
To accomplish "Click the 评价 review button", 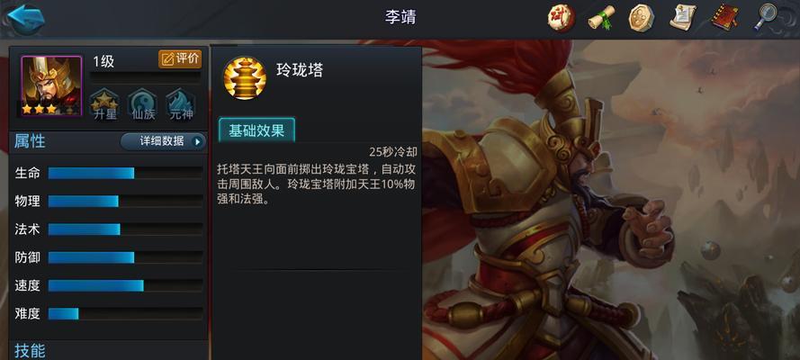I will tap(180, 59).
